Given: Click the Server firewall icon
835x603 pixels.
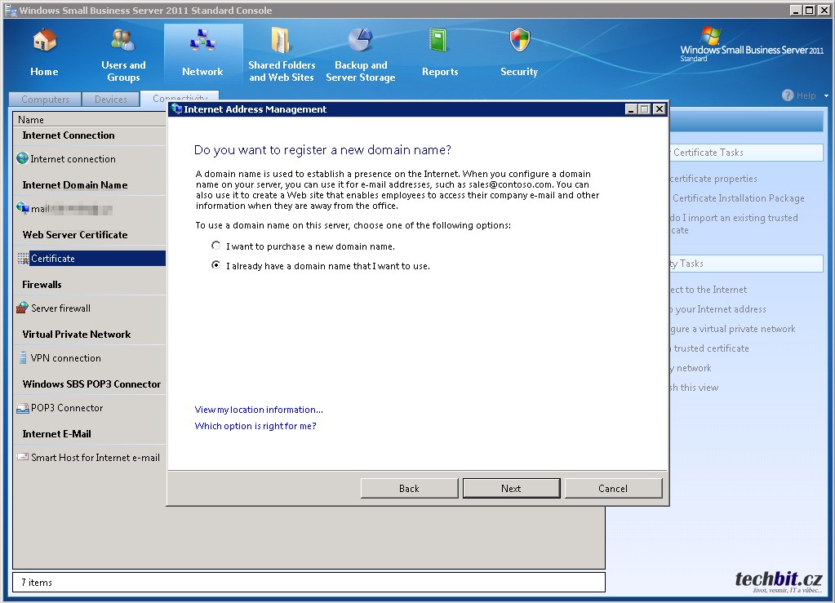Looking at the screenshot, I should click(22, 308).
